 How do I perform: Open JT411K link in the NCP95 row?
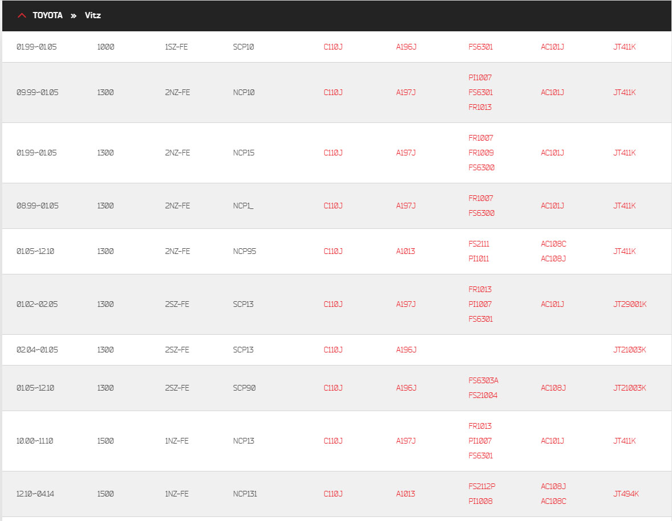(624, 251)
